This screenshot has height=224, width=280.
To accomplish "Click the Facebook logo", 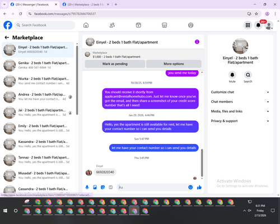I will point(8,25).
